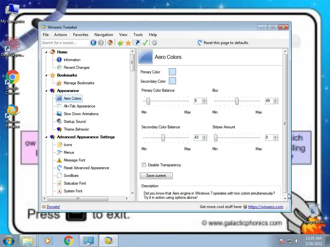Image resolution: width=330 pixels, height=247 pixels.
Task: Open the File menu
Action: point(46,35)
